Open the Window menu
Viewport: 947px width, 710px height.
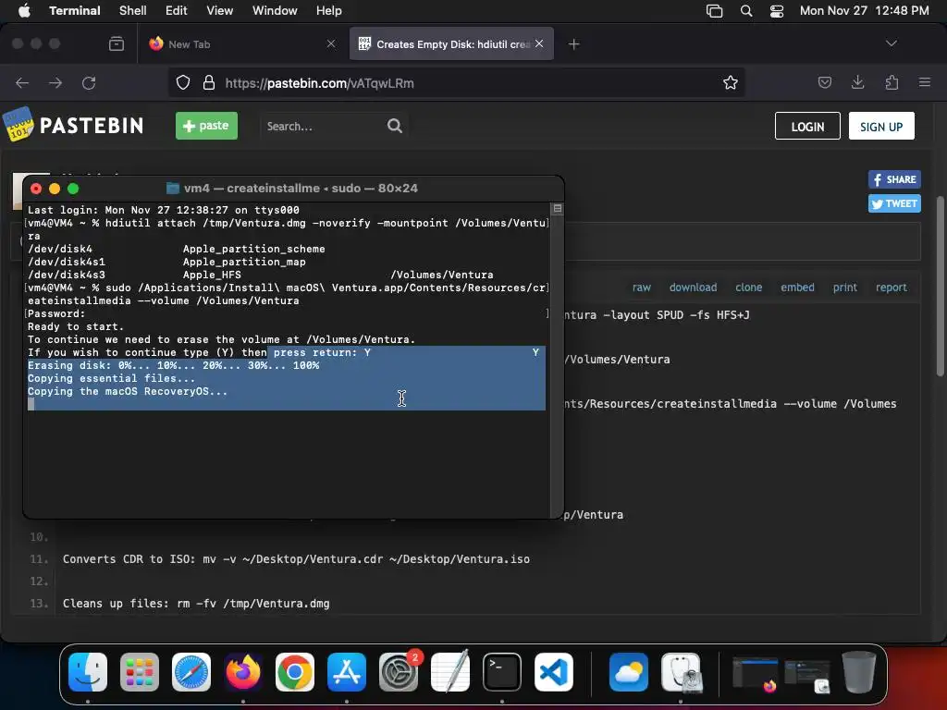(x=275, y=11)
